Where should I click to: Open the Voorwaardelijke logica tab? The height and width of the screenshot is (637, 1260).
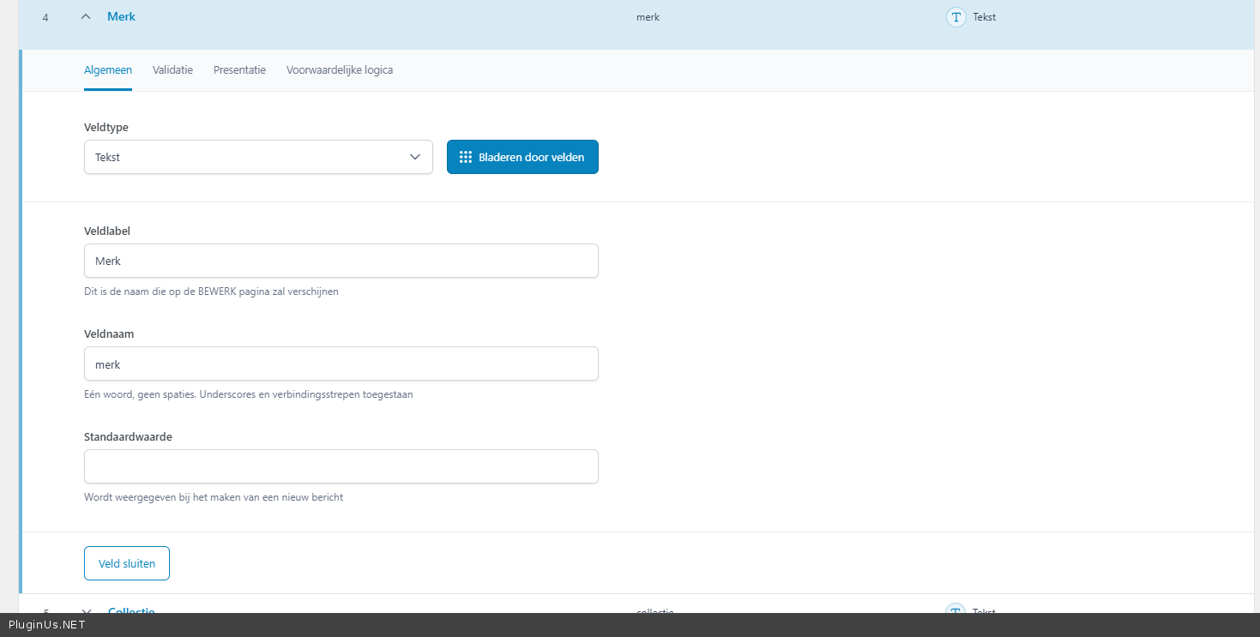point(340,70)
